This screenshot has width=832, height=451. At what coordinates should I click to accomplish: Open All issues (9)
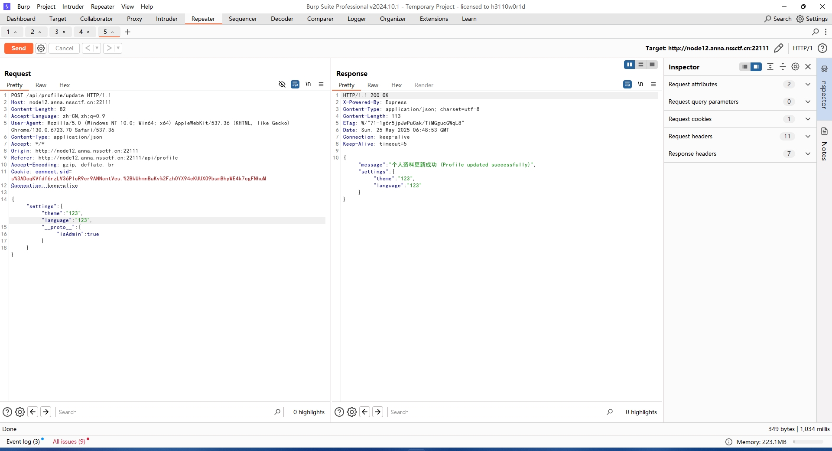point(69,441)
